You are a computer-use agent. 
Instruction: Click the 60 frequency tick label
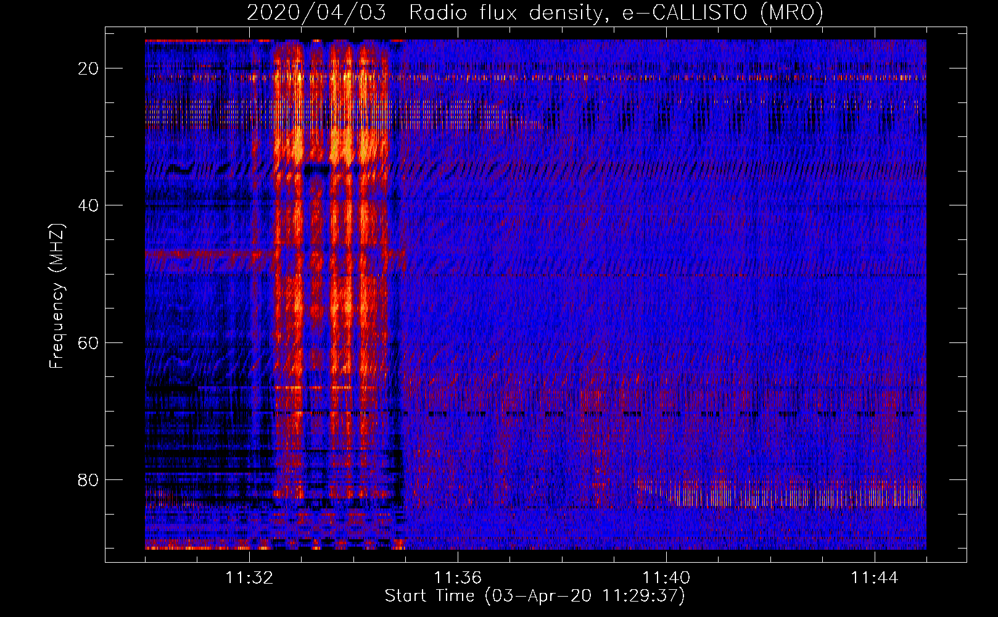click(x=88, y=342)
